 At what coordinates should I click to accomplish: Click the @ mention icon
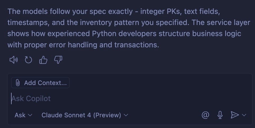tap(205, 115)
